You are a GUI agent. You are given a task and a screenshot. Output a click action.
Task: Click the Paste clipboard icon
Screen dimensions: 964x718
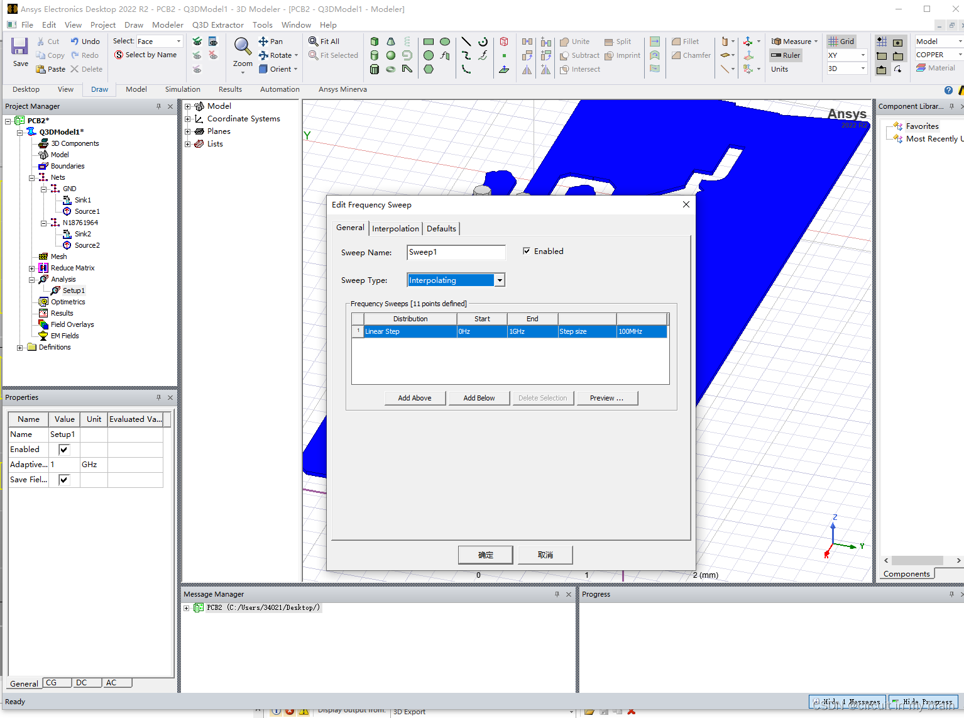(x=41, y=69)
